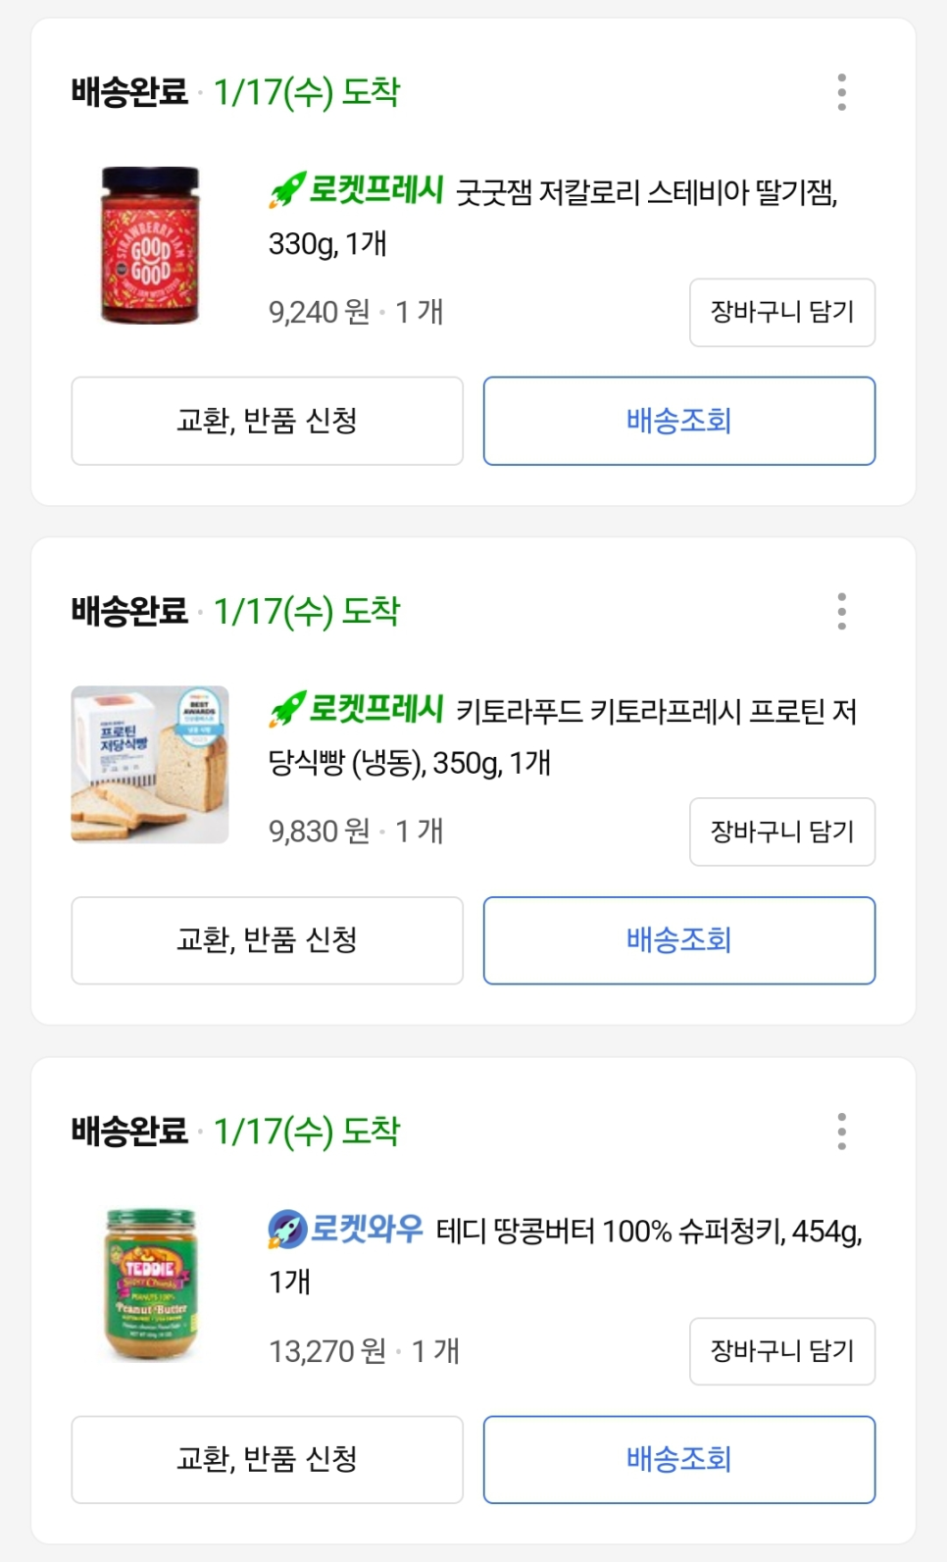This screenshot has width=947, height=1562.
Task: Open Teddie peanut butter thumbnail
Action: coord(150,1284)
